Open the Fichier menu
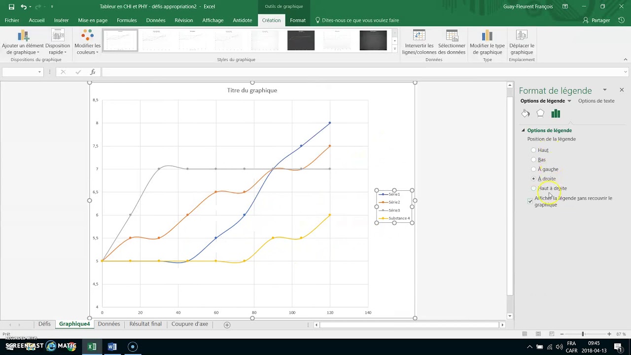This screenshot has width=631, height=355. 12,20
